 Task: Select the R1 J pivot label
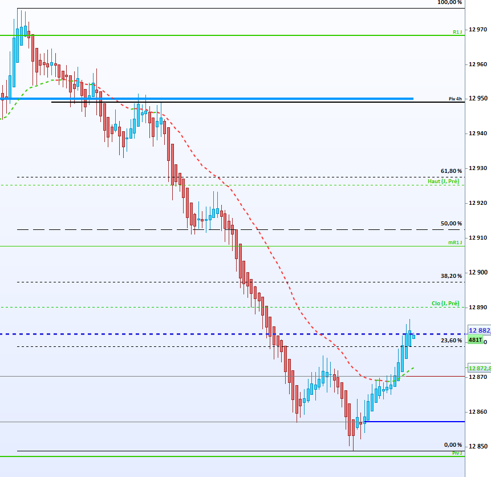click(x=457, y=32)
